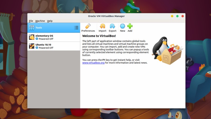This screenshot has height=119, width=211.
Task: Add an existing virtual machine
Action: (130, 28)
